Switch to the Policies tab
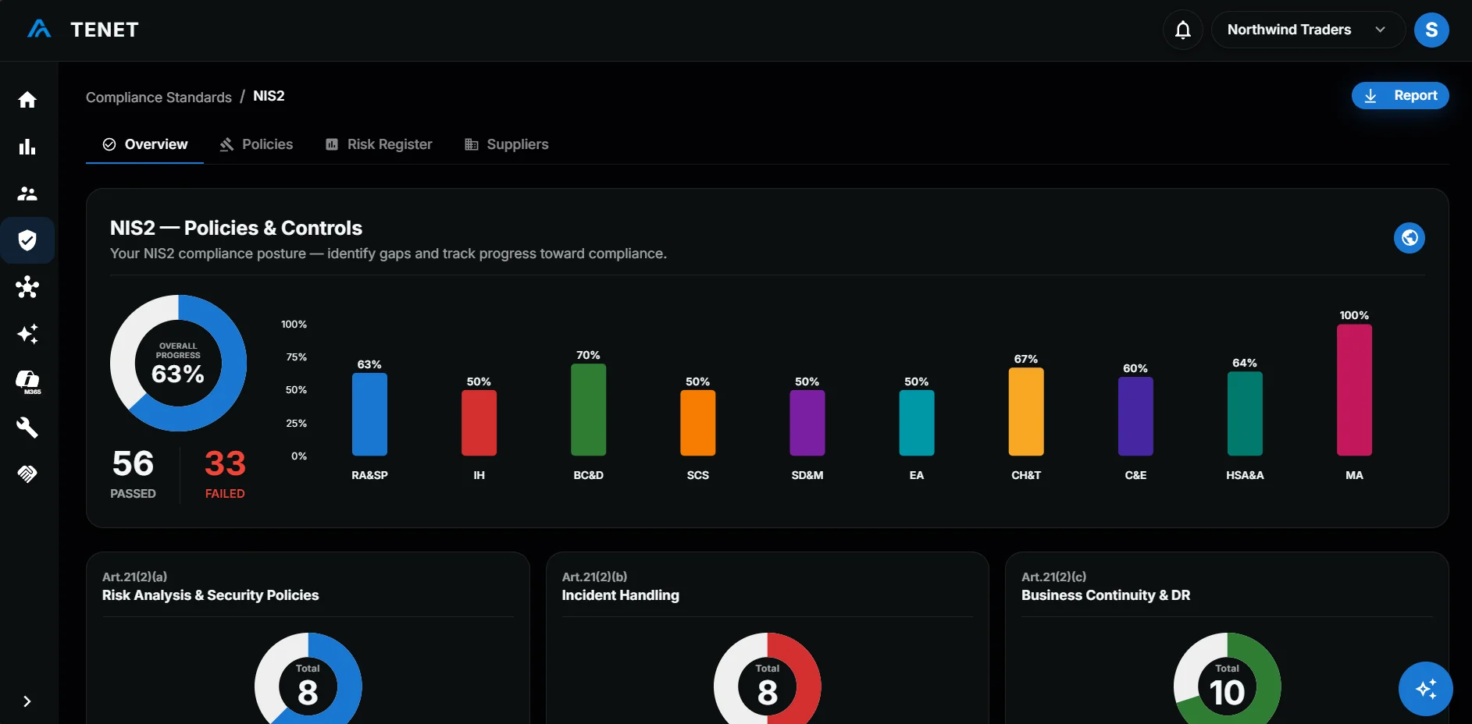The image size is (1472, 724). [x=256, y=144]
